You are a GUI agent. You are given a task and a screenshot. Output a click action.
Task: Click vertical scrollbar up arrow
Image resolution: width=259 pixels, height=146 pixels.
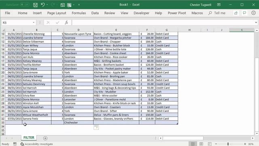pyautogui.click(x=257, y=30)
